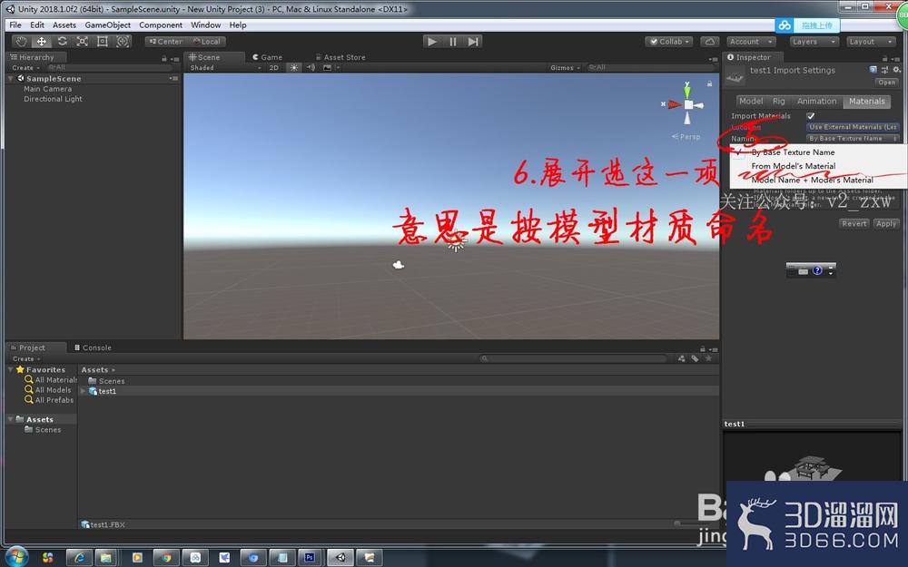The image size is (908, 567).
Task: Open the Layout dropdown
Action: [x=871, y=42]
